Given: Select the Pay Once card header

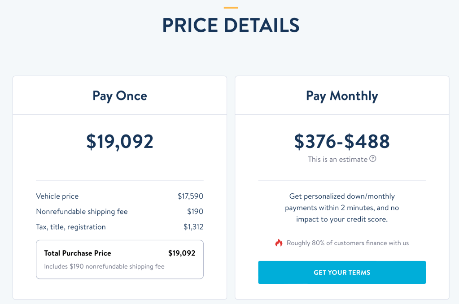Looking at the screenshot, I should (120, 96).
